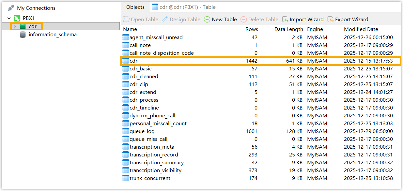The height and width of the screenshot is (191, 403).
Task: Click the Import Wizard icon
Action: 285,20
